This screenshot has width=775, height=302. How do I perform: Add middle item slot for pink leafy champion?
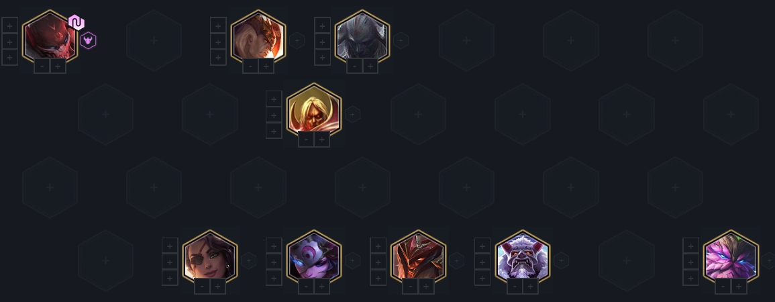(x=691, y=262)
